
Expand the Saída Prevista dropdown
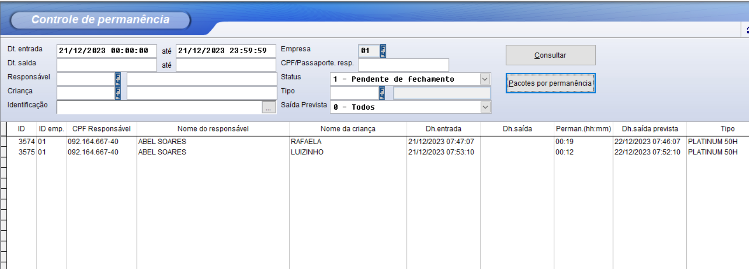point(485,107)
